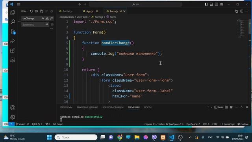Clear the search results
The image size is (252, 142).
(37, 11)
